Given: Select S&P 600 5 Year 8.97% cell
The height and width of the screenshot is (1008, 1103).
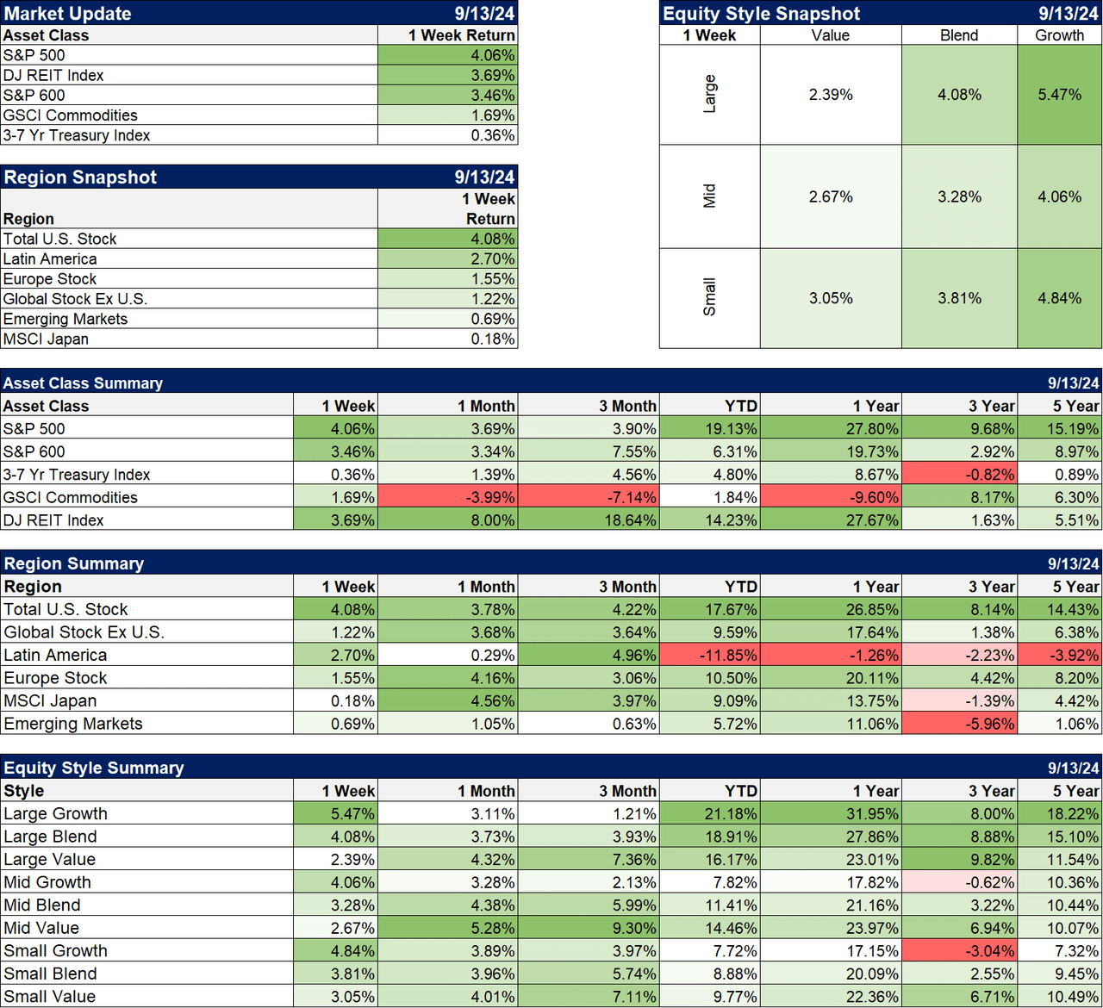Looking at the screenshot, I should pos(1059,451).
